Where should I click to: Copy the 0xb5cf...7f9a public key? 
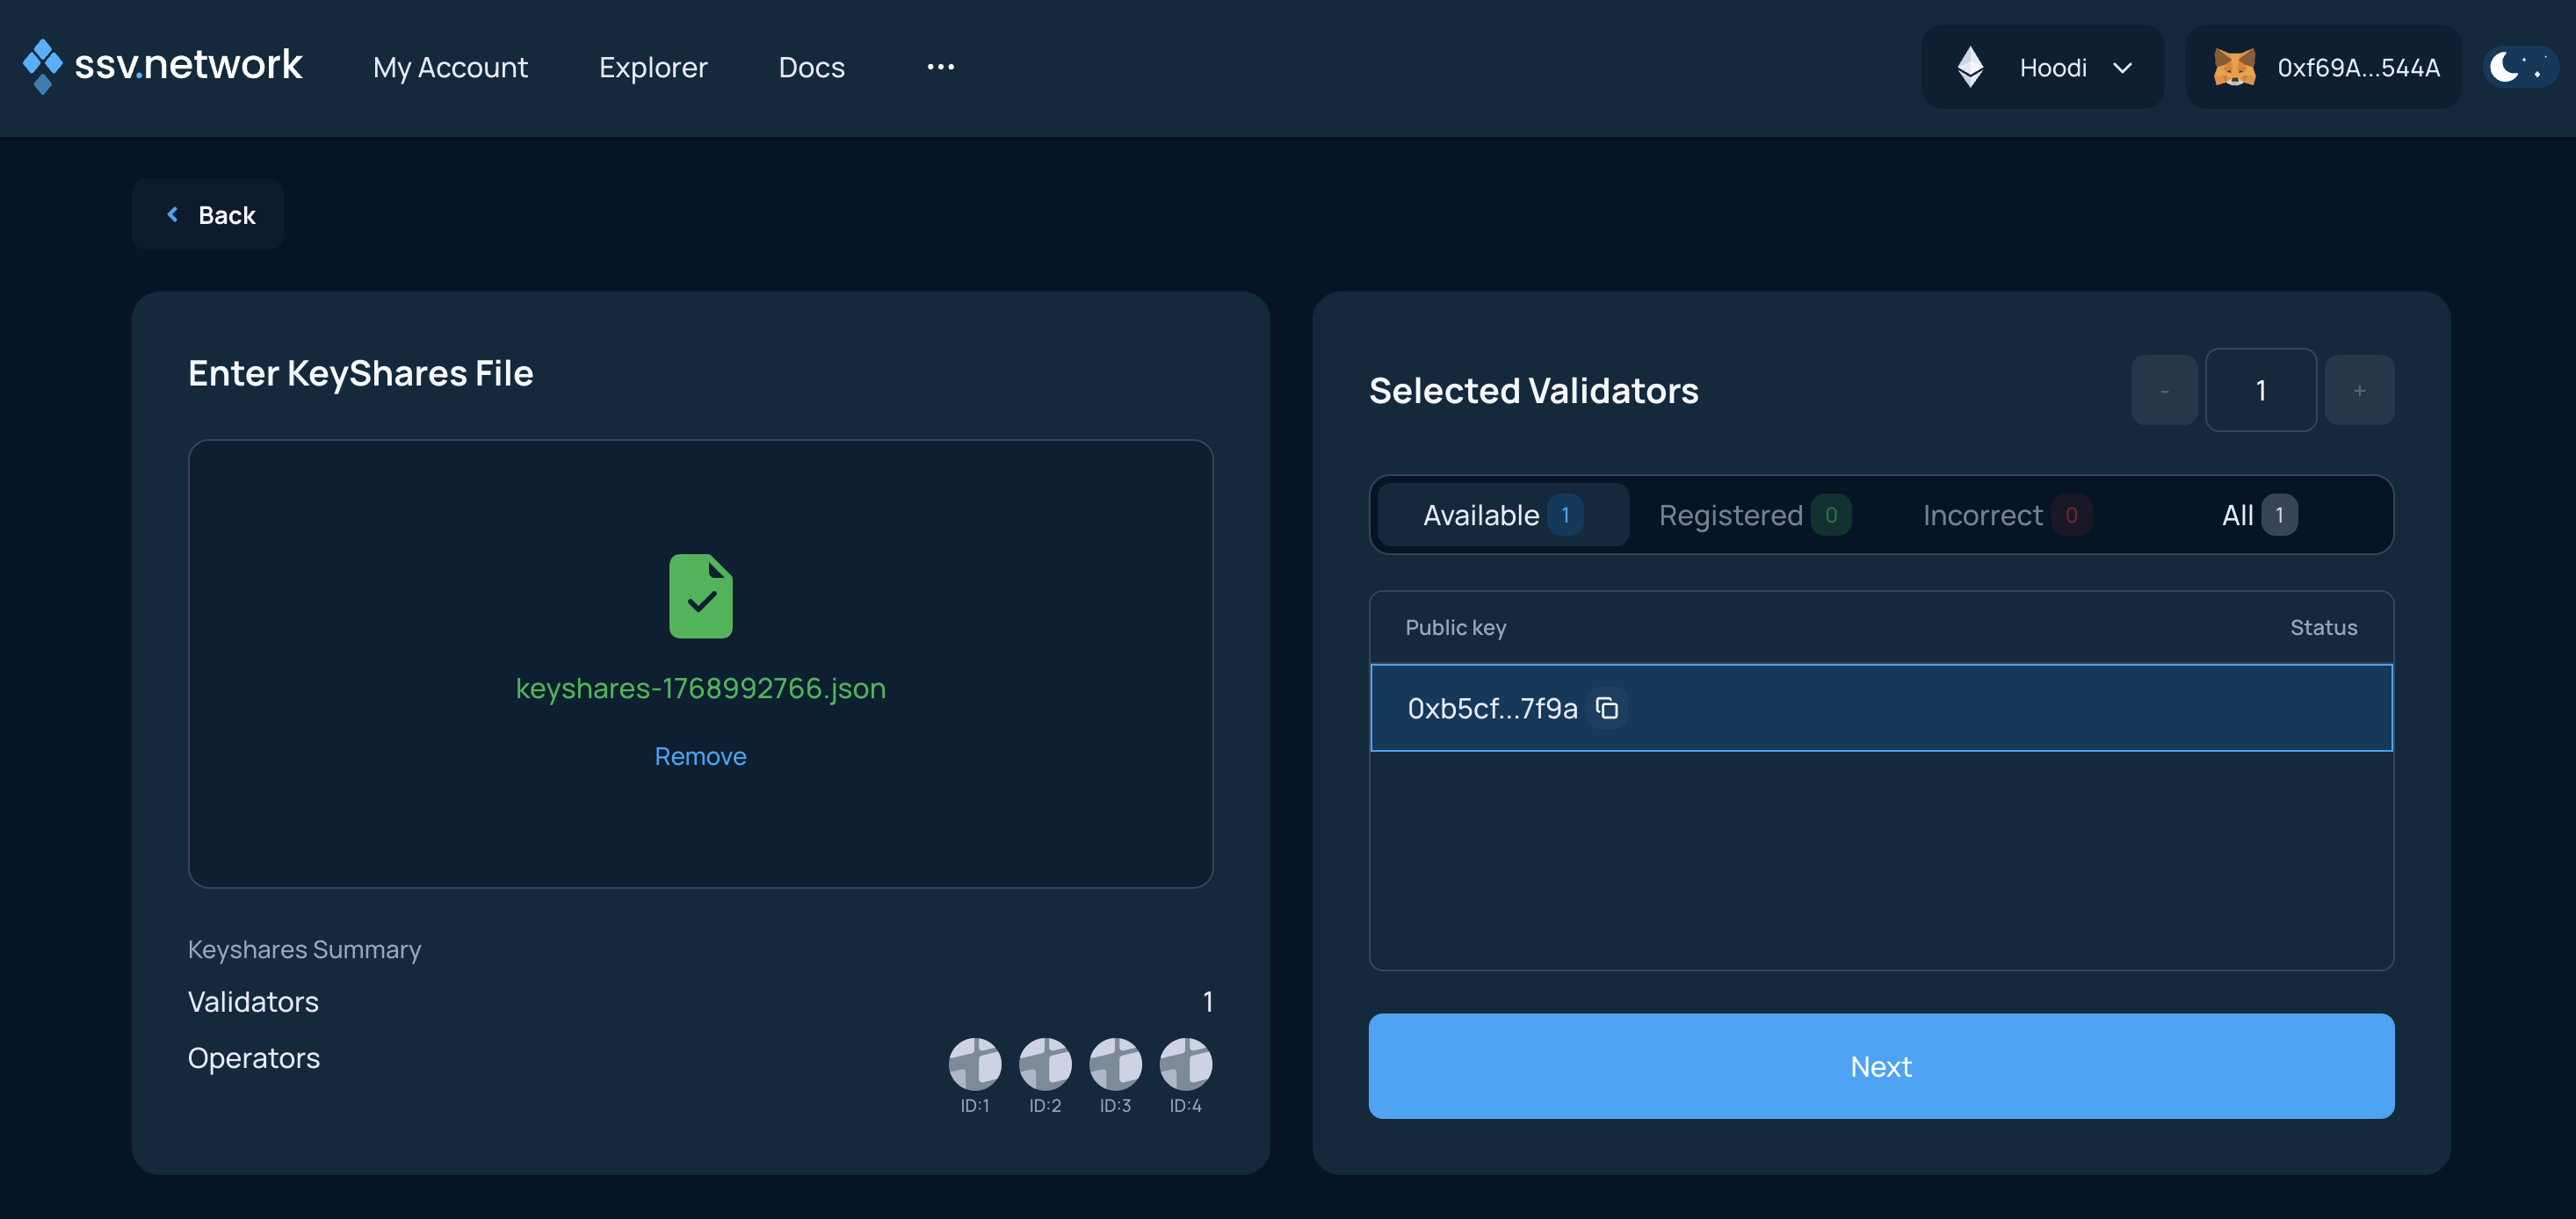[x=1607, y=708]
